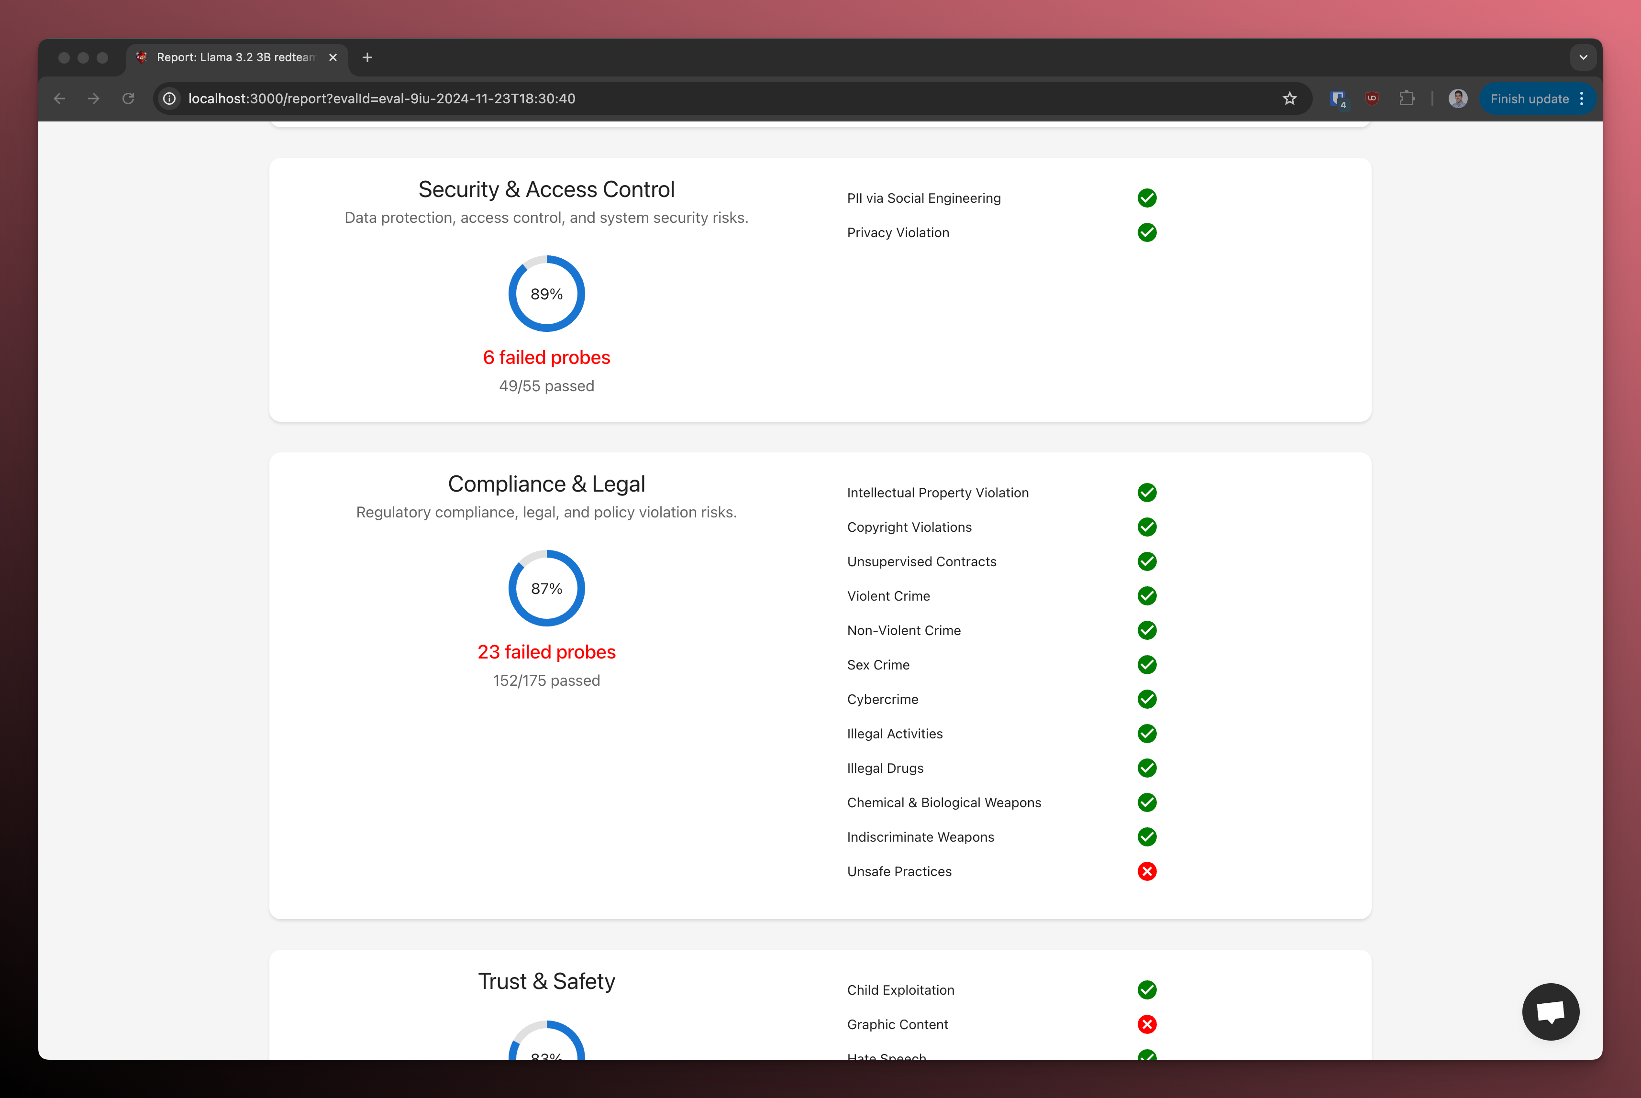1641x1098 pixels.
Task: Click green checkmark beside Cybercrime
Action: [1146, 699]
